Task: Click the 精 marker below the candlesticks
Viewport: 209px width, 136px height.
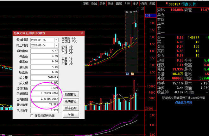Action: 132,74
